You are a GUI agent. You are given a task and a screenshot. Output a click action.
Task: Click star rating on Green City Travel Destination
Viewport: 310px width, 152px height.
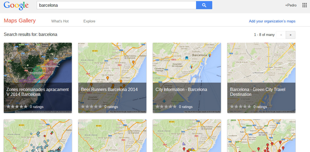point(241,107)
